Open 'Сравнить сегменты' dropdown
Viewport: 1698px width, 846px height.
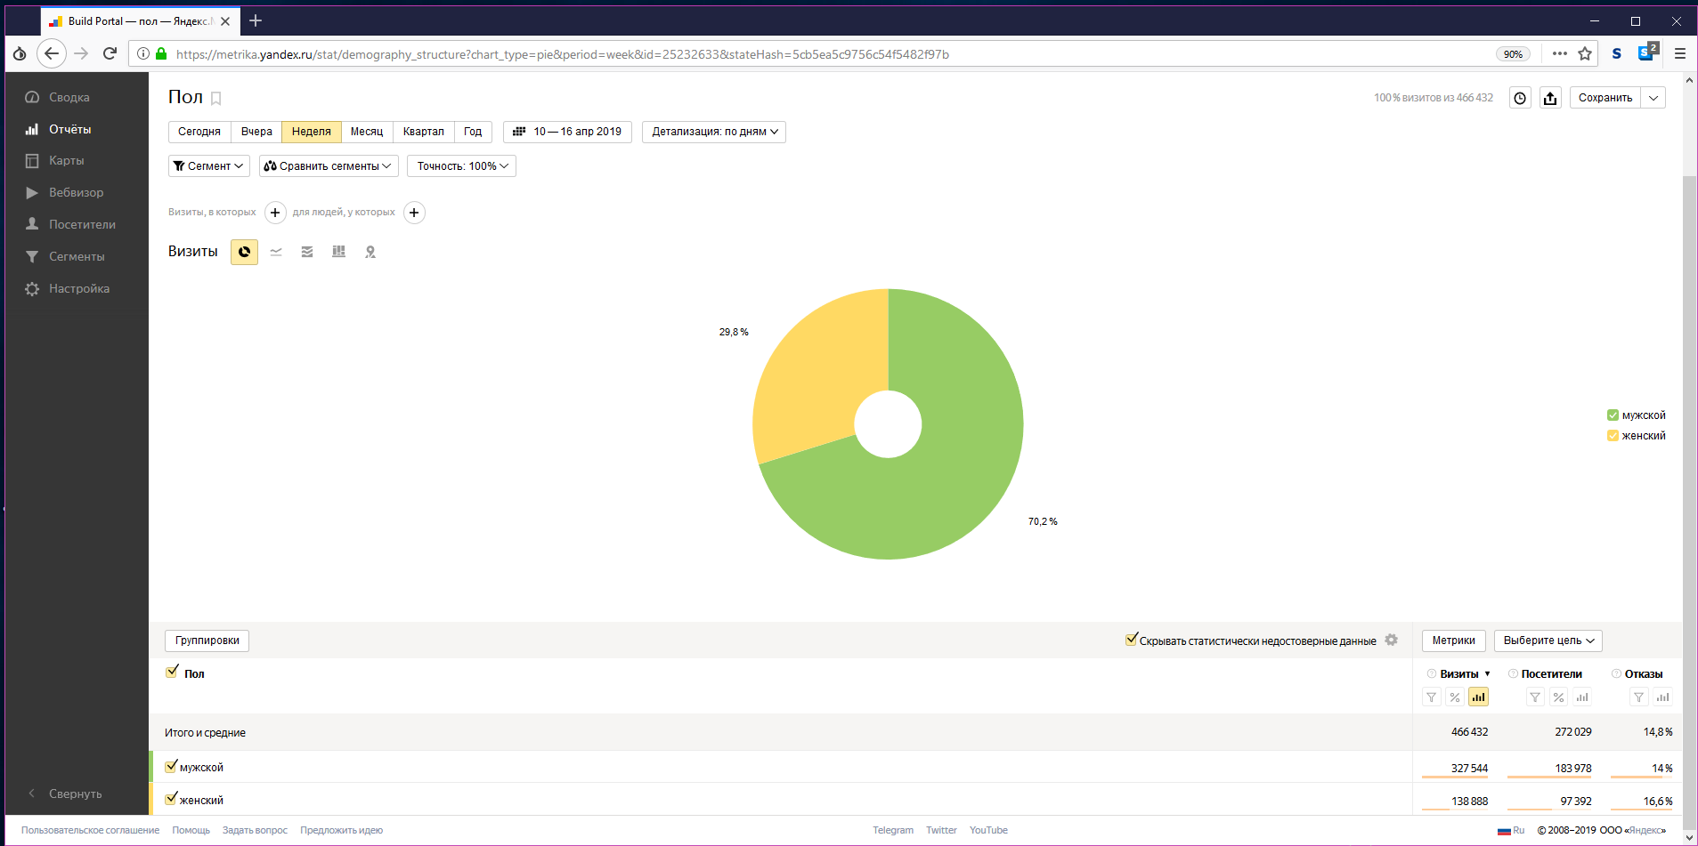point(329,166)
